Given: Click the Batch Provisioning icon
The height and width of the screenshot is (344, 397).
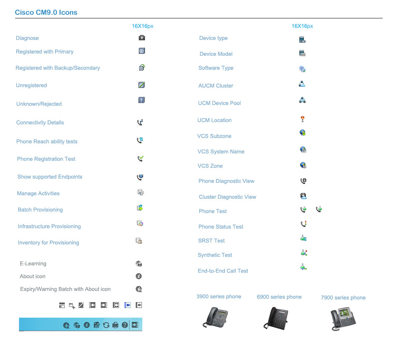Looking at the screenshot, I should tap(140, 208).
